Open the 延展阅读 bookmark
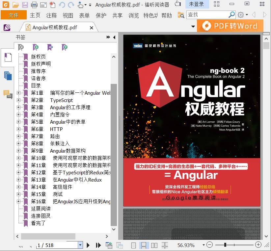The height and width of the screenshot is (251, 271). click(41, 209)
